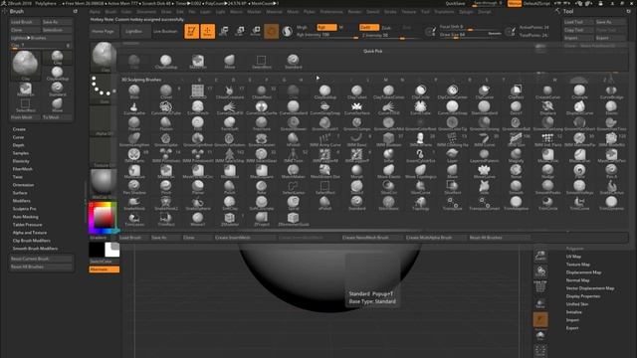This screenshot has height=358, width=637.
Task: Select the CurveLathe brush
Action: coord(134,108)
